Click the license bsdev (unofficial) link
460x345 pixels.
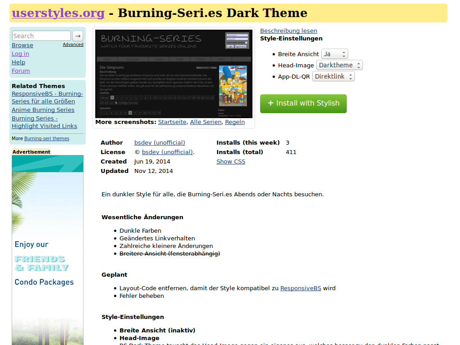[x=167, y=152]
